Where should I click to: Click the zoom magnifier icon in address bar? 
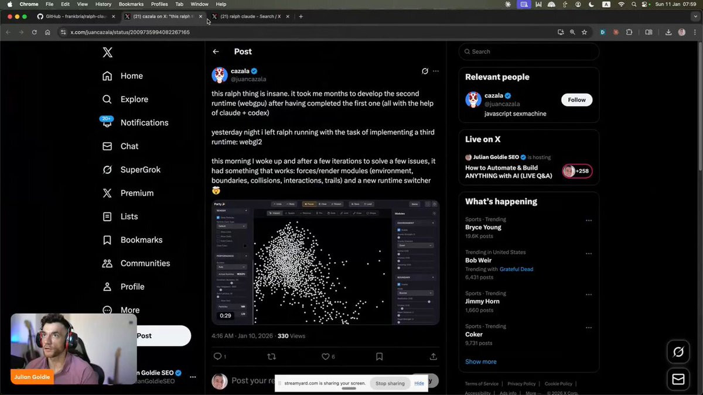pyautogui.click(x=572, y=32)
